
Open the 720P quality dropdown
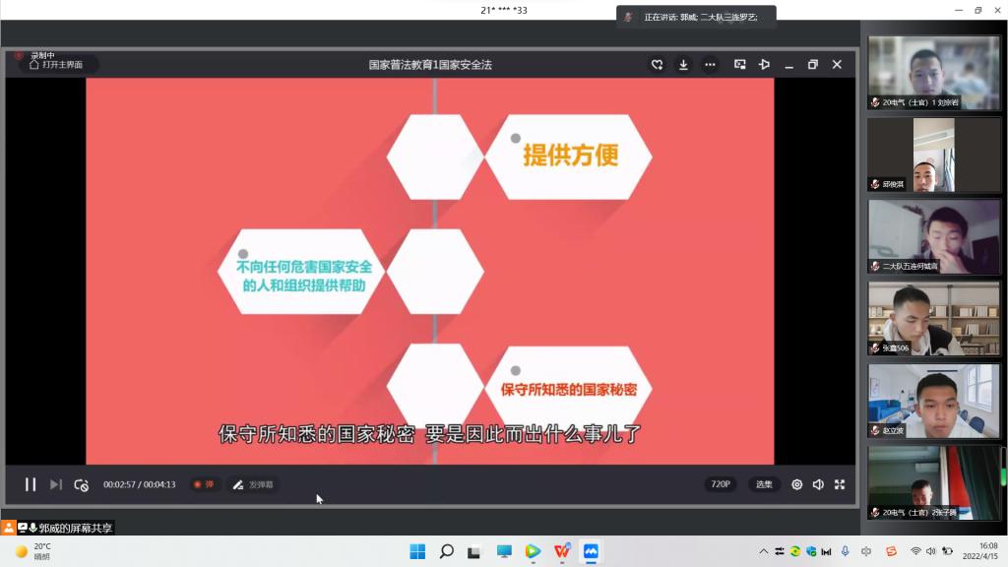[x=720, y=484]
